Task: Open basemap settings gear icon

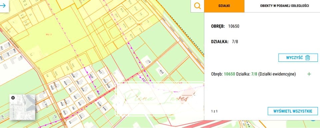Action: pos(13,98)
